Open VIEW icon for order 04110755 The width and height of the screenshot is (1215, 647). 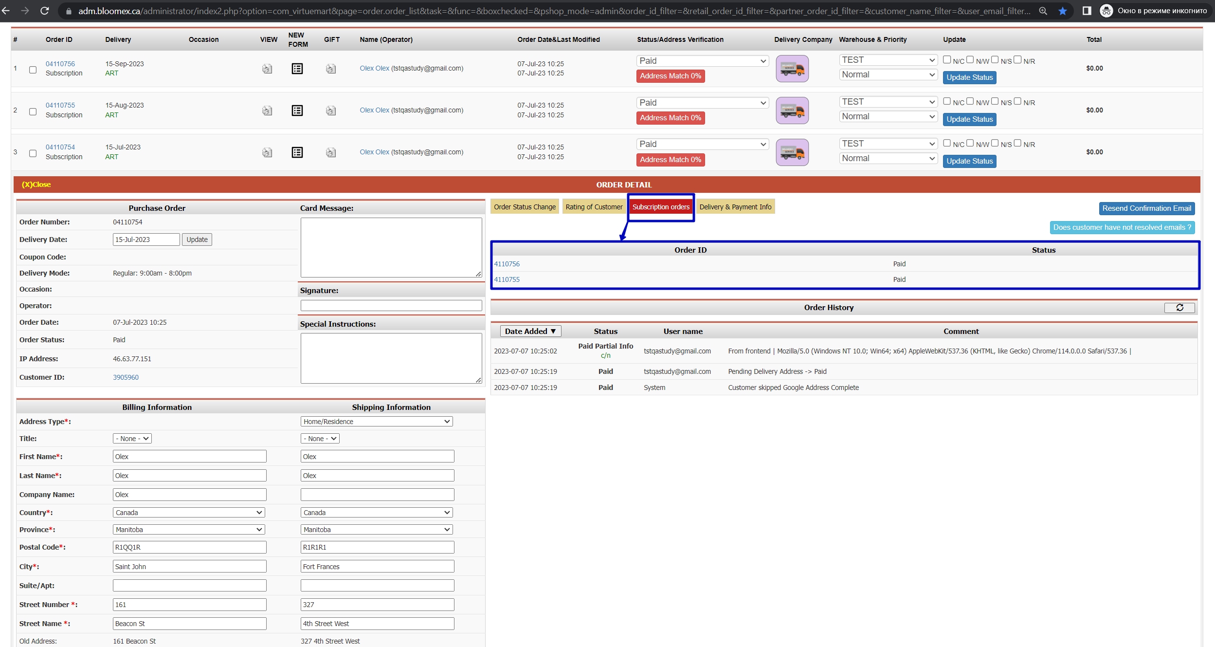coord(267,111)
